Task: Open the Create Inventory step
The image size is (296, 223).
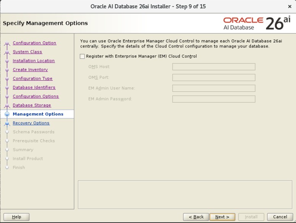Action: (x=30, y=70)
